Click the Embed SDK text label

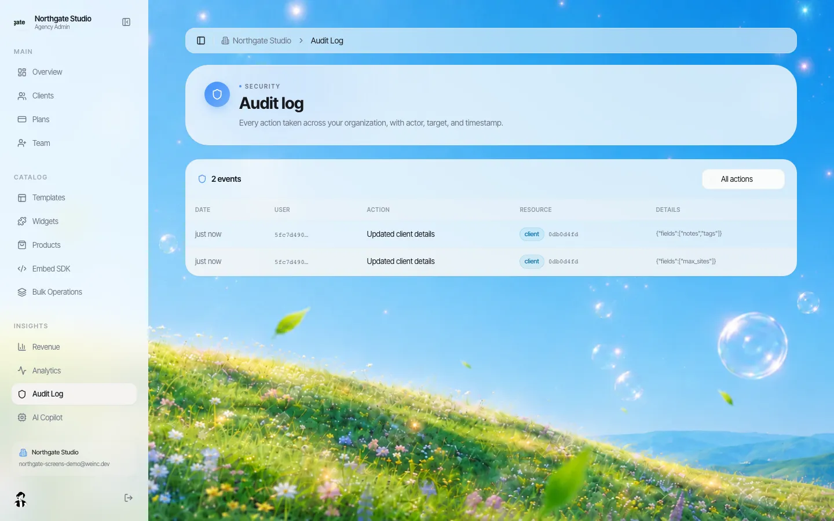(52, 269)
